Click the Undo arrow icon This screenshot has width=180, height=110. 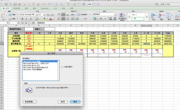44,4
